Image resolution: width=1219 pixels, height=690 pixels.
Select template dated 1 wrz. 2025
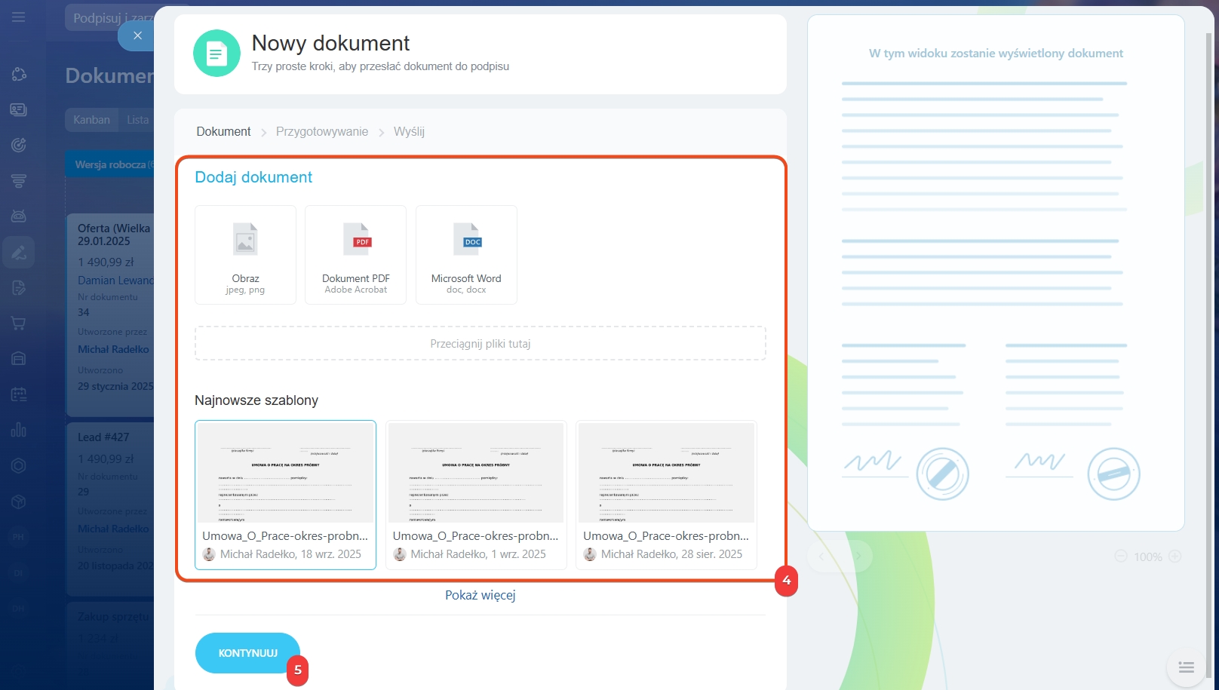[x=476, y=495]
